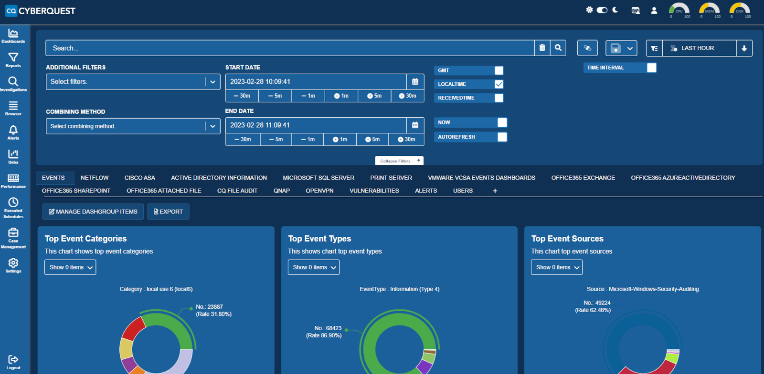Open Performance in the sidebar

(x=13, y=181)
